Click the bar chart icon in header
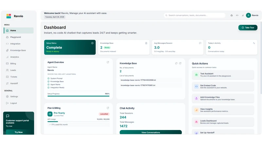 [x=243, y=15]
